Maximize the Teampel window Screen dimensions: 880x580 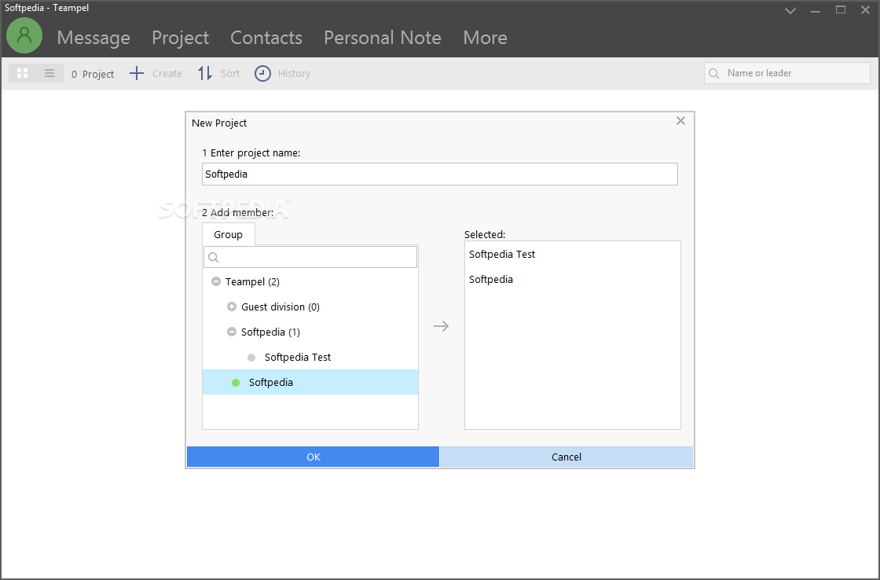coord(840,9)
